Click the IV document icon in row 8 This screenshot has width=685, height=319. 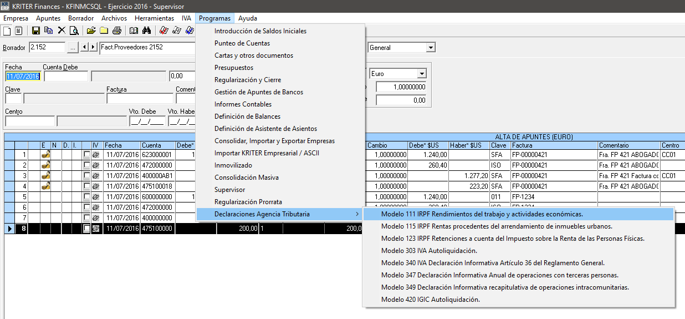(96, 228)
